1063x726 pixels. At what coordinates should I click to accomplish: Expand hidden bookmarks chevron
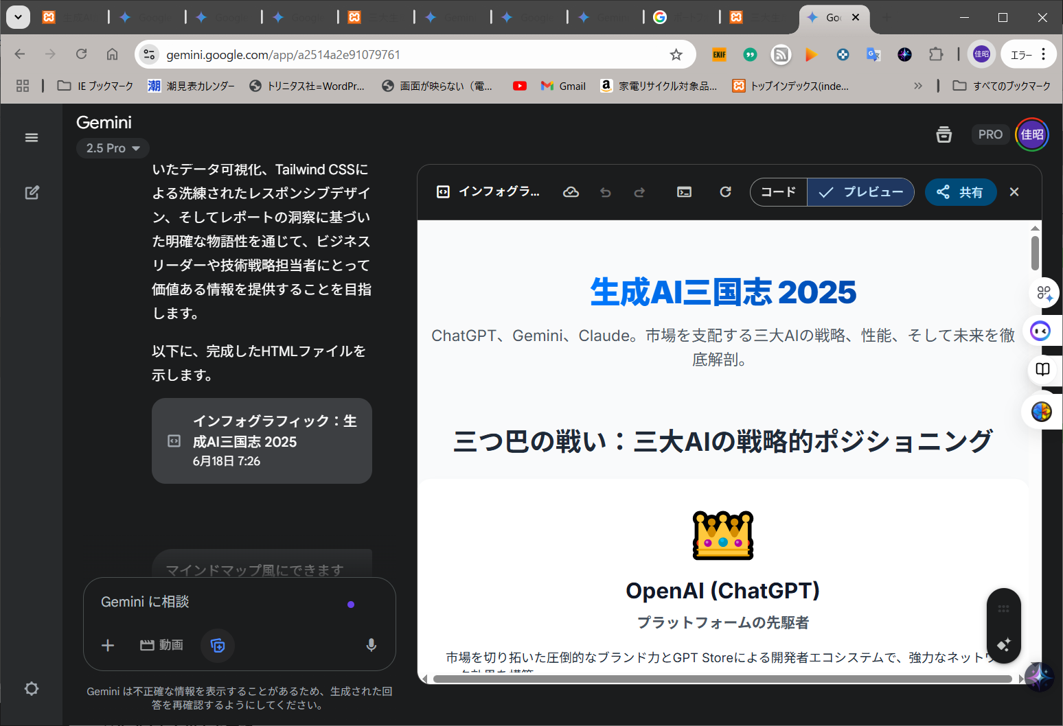pyautogui.click(x=918, y=86)
